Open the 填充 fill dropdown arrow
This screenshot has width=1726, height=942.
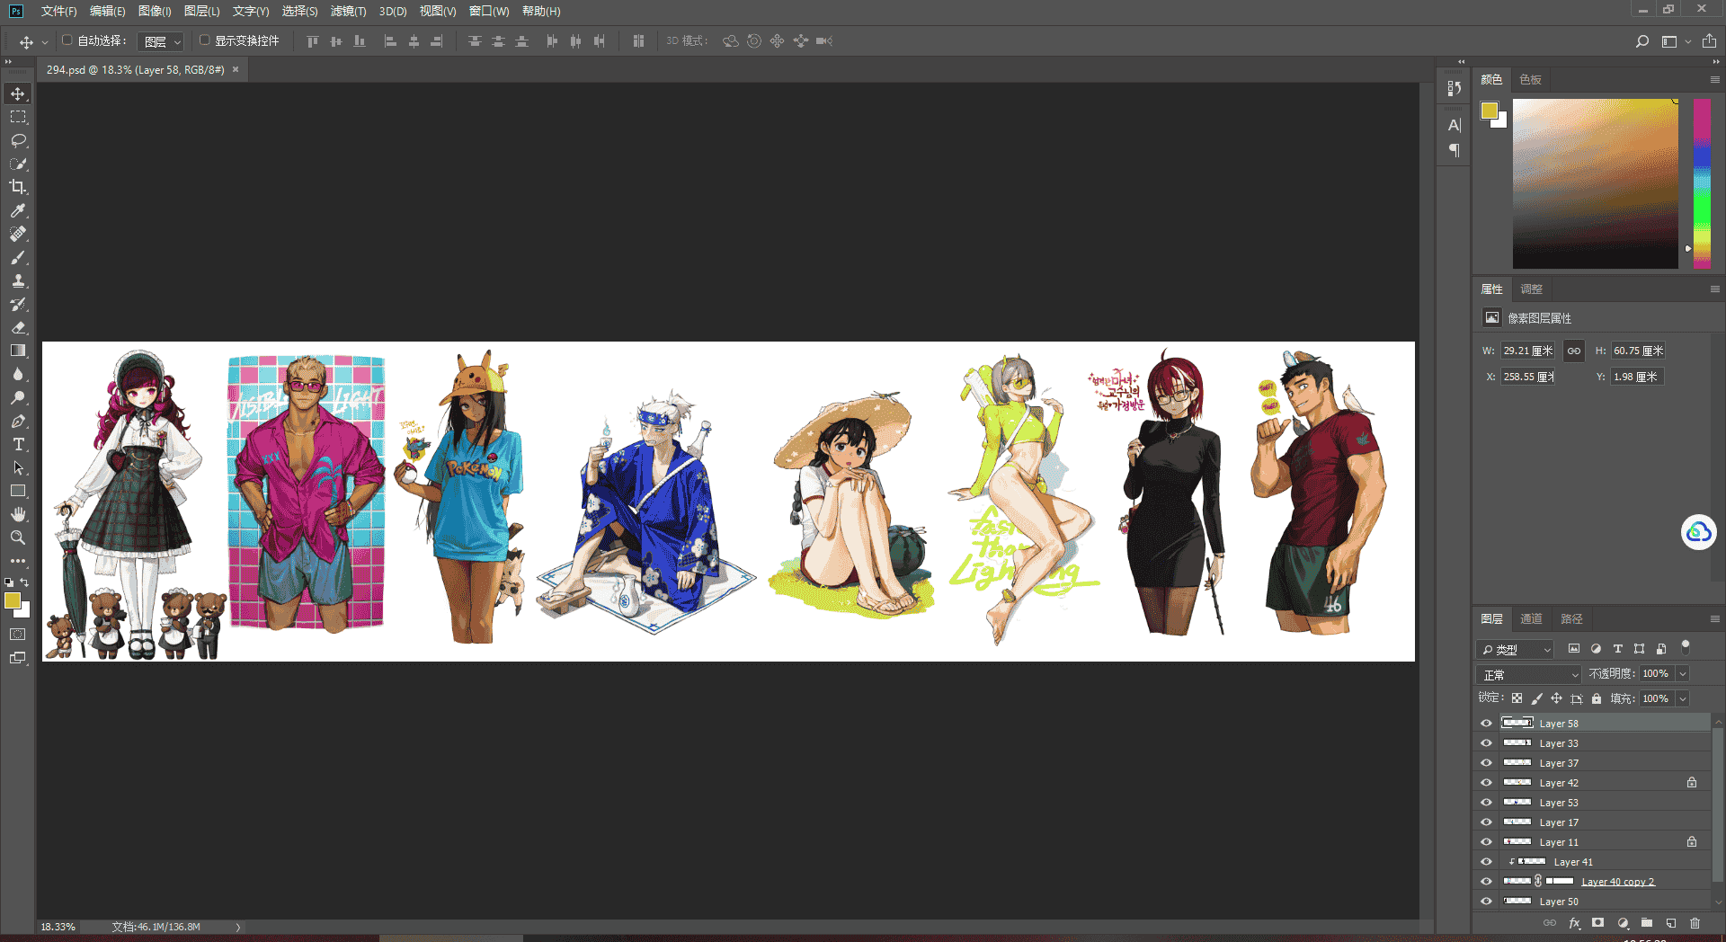(x=1683, y=698)
